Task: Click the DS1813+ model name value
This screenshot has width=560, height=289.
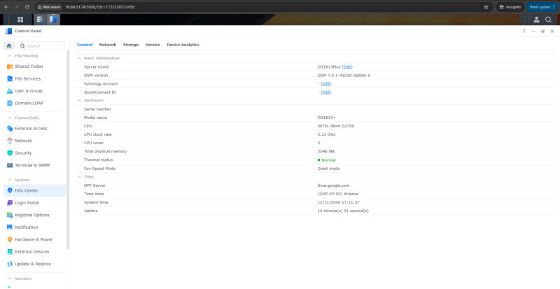Action: coord(326,118)
